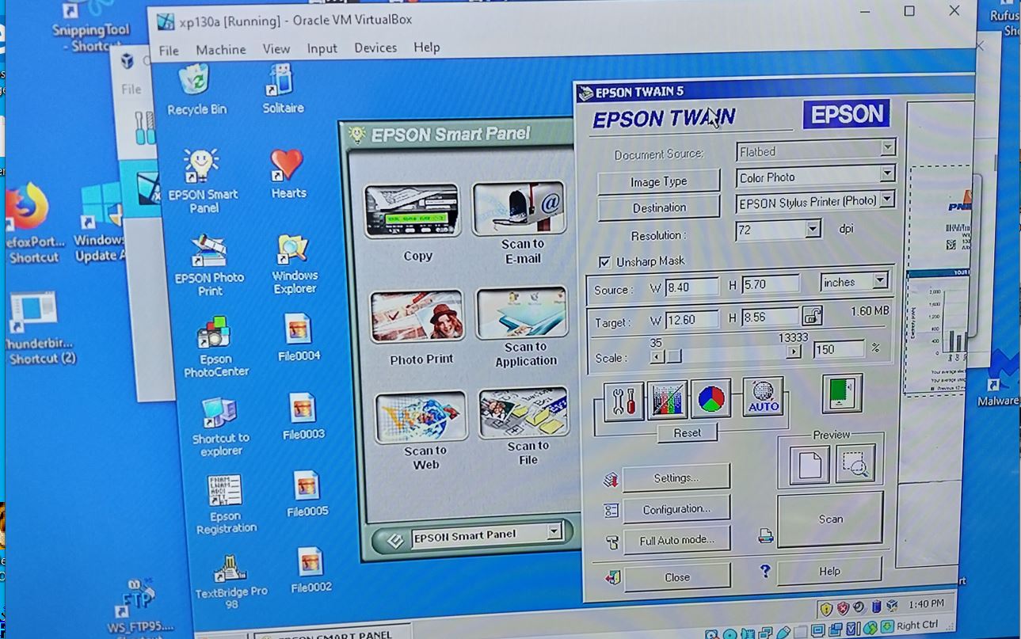Click the Auto Exposure button
The image size is (1021, 639).
pos(762,397)
